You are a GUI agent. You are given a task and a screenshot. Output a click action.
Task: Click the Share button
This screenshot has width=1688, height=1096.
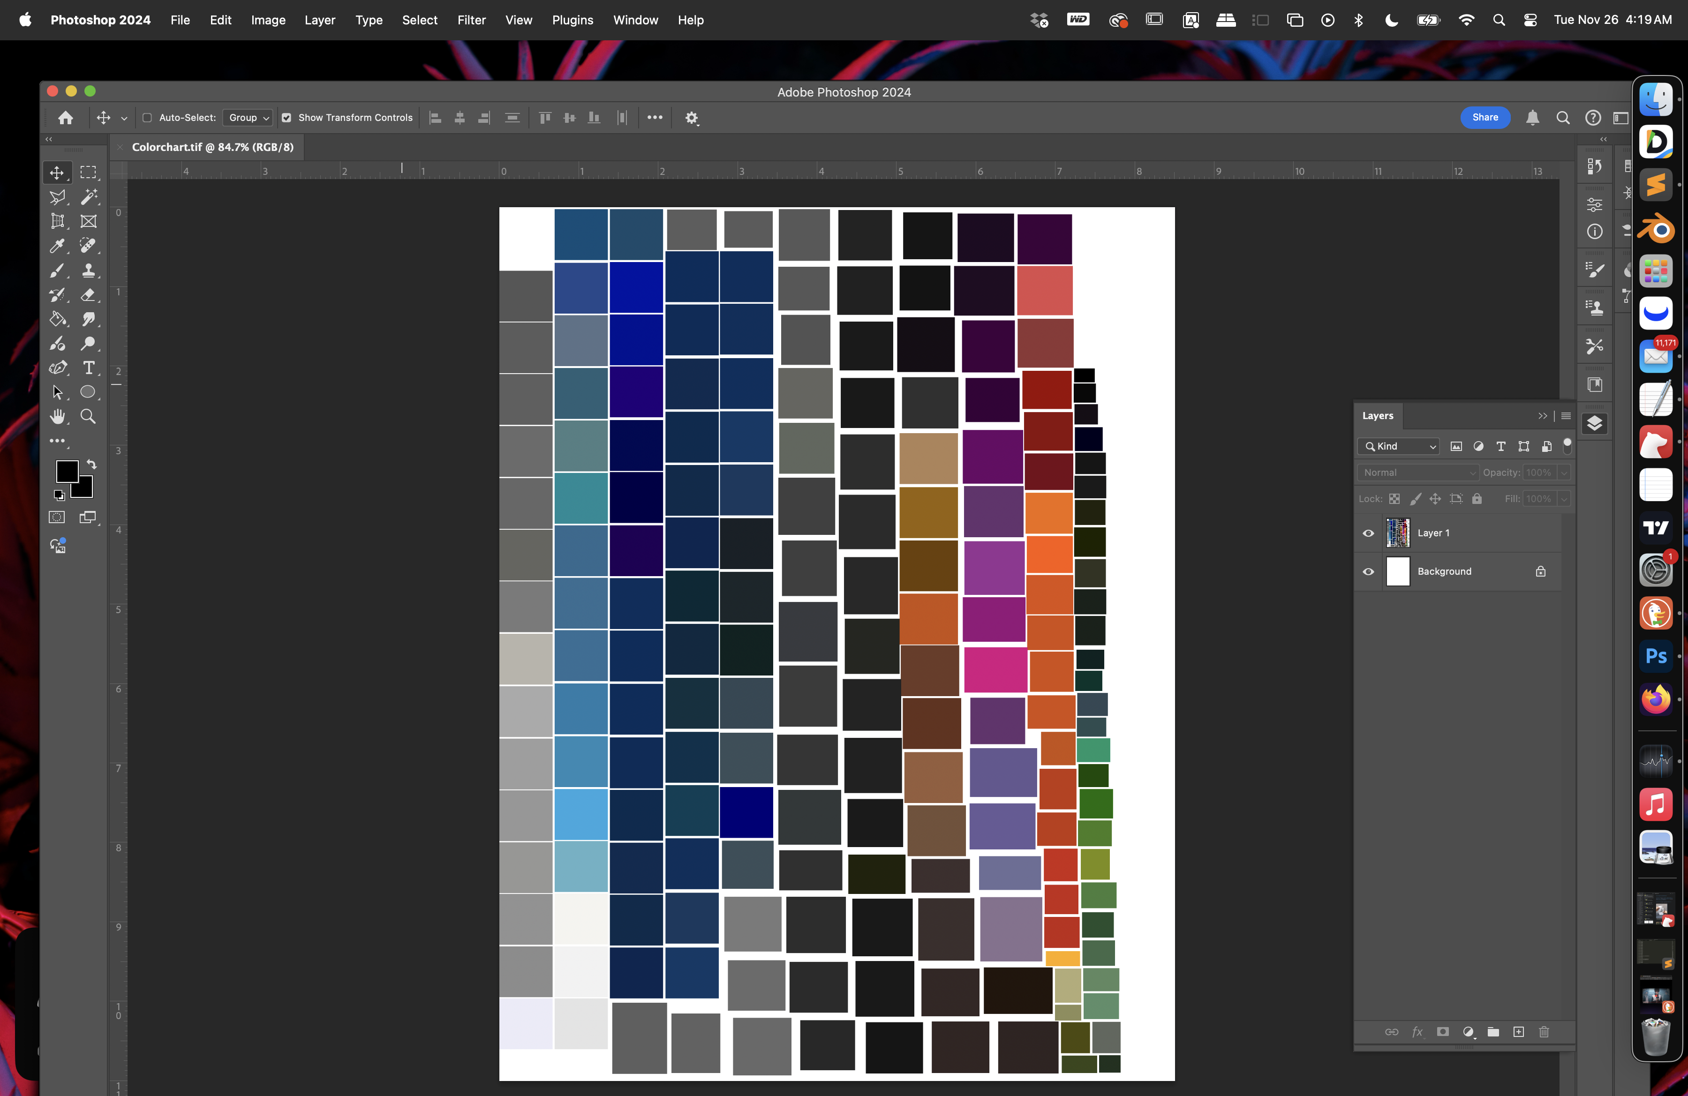click(x=1485, y=118)
